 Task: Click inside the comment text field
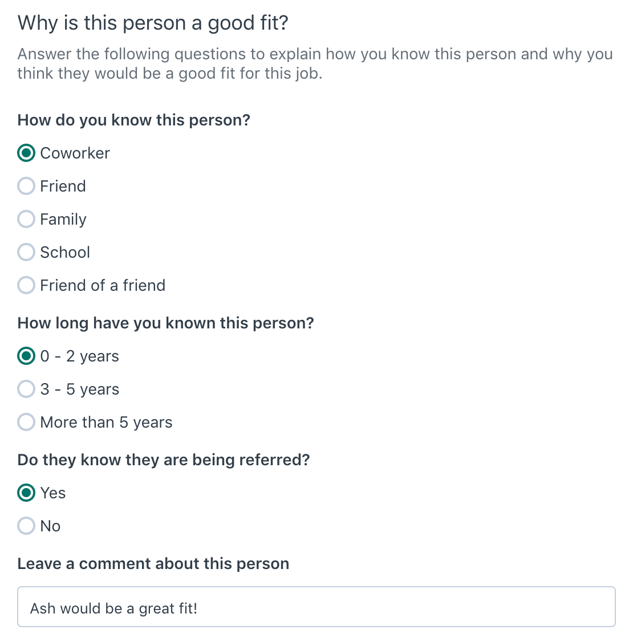tap(316, 606)
